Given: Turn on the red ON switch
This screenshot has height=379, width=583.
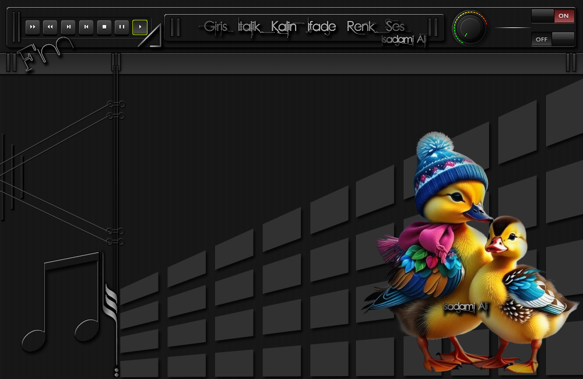Looking at the screenshot, I should click(x=553, y=16).
